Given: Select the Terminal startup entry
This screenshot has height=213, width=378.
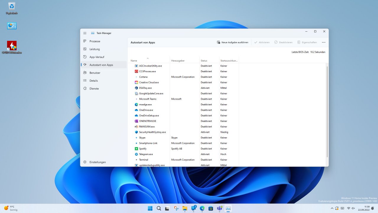Looking at the screenshot, I should pos(183,160).
